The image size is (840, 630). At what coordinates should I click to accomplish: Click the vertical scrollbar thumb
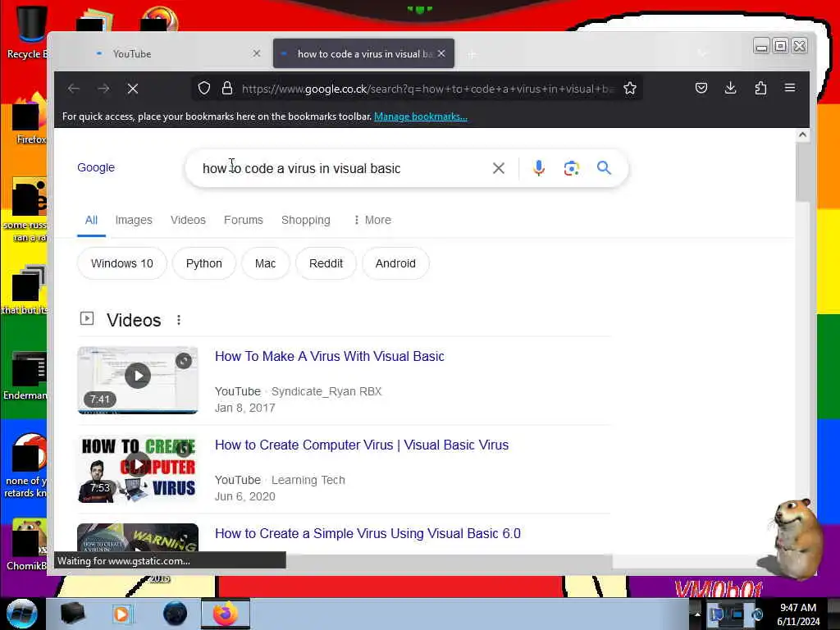tap(802, 172)
